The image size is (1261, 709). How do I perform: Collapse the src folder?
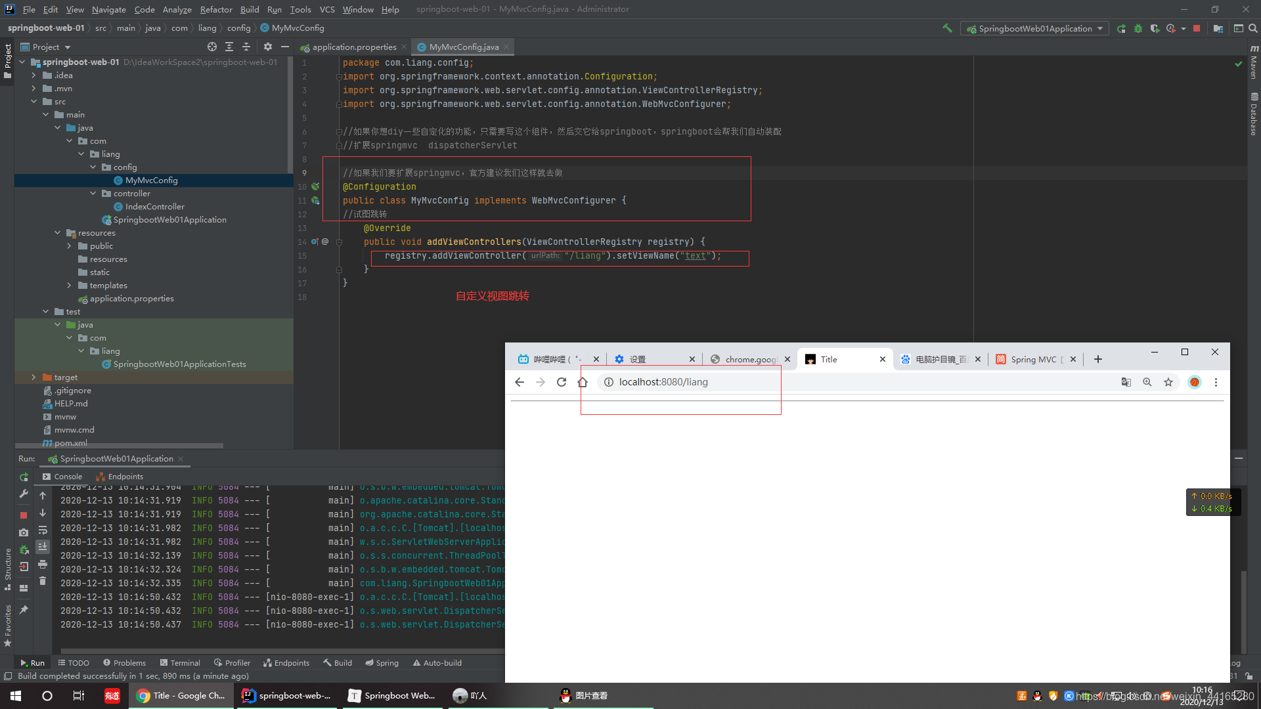click(x=33, y=102)
